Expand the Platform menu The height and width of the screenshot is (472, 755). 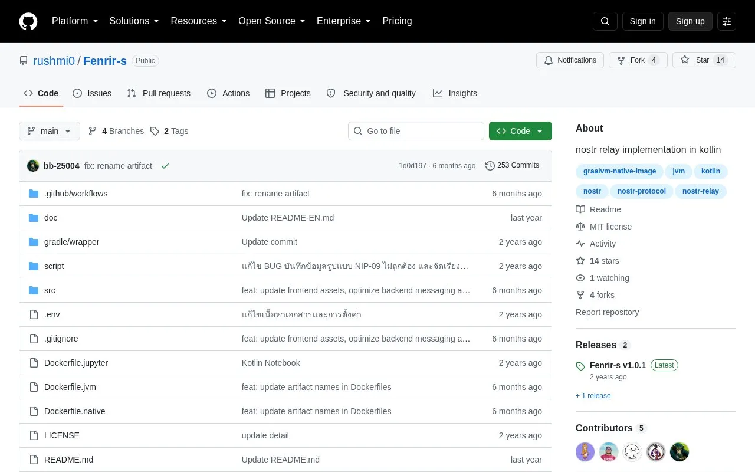click(x=75, y=21)
